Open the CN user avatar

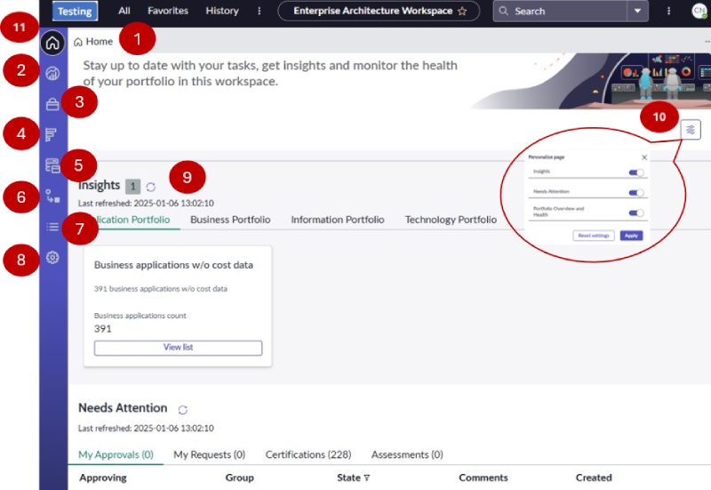coord(699,11)
